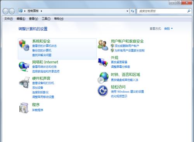This screenshot has height=142, width=194.
Task: Open the 系统和安全 heading link
Action: tap(41, 41)
